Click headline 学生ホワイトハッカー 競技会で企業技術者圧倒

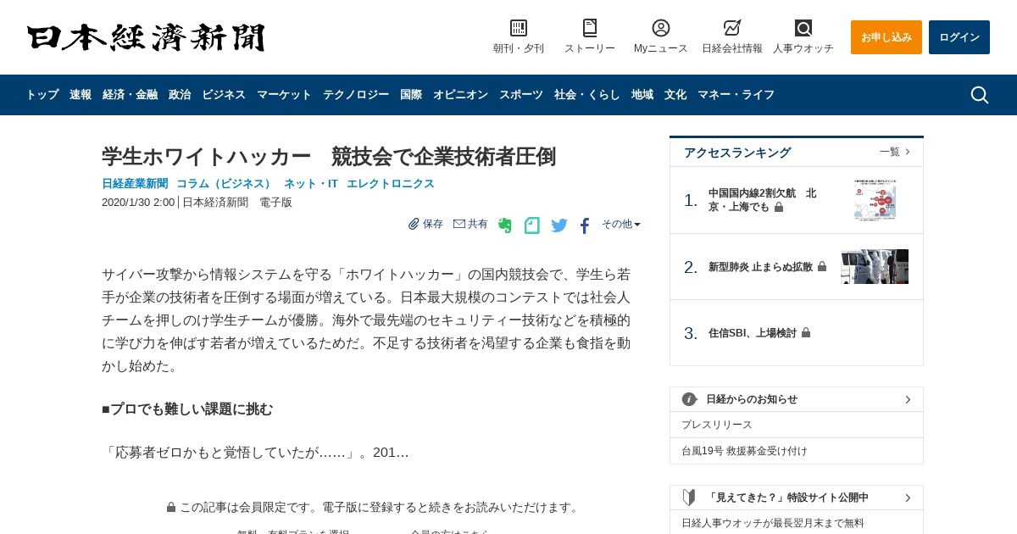pos(329,157)
